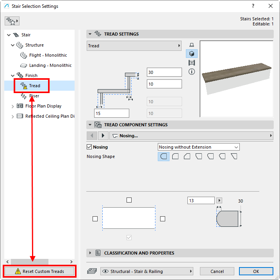Open Structural - Stair & Railing layer dropdown

[x=147, y=271]
